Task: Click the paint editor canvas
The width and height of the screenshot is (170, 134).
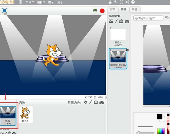Action: point(156,65)
